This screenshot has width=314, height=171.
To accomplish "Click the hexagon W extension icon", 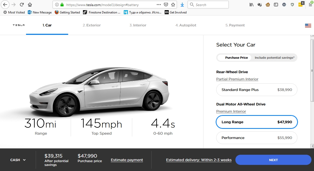I will (x=284, y=5).
